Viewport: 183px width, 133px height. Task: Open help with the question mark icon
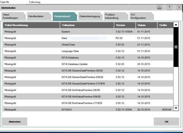click(169, 8)
